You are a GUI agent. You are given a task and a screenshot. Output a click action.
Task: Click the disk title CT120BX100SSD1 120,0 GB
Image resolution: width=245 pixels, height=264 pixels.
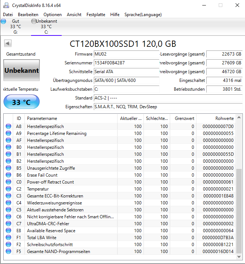[x=123, y=44]
